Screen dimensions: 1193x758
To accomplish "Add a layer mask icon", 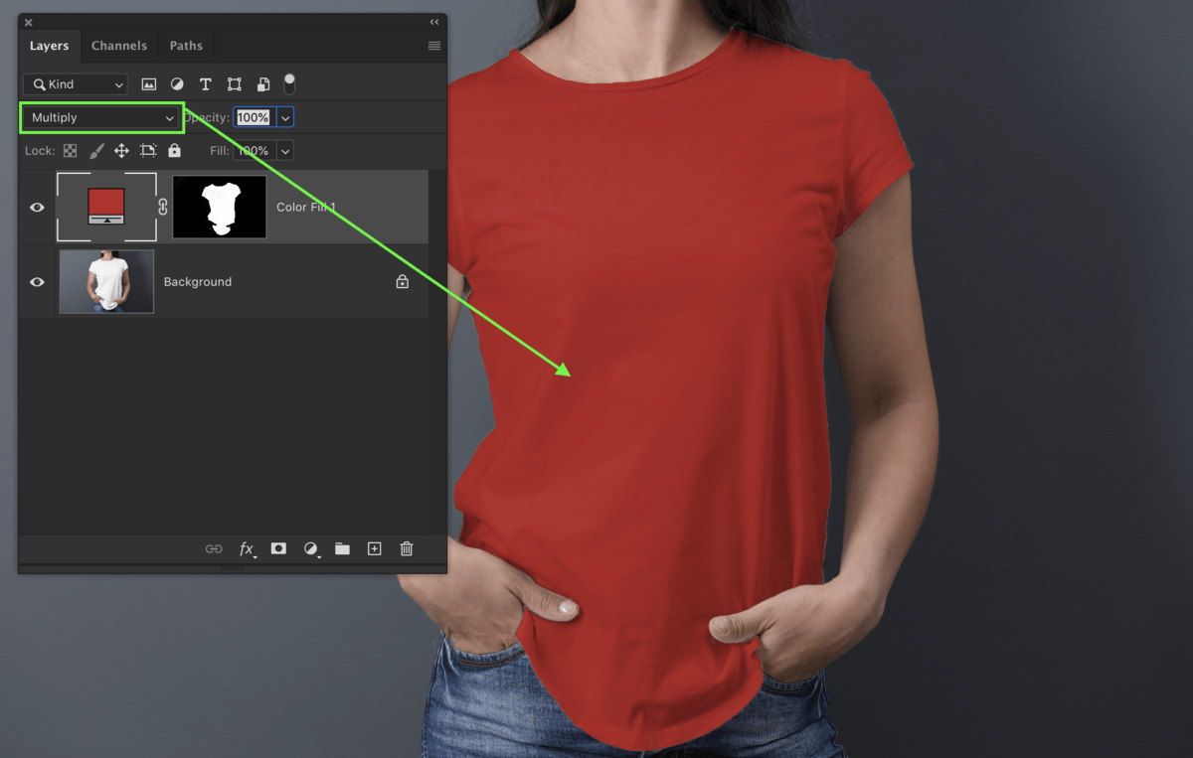I will pos(278,548).
